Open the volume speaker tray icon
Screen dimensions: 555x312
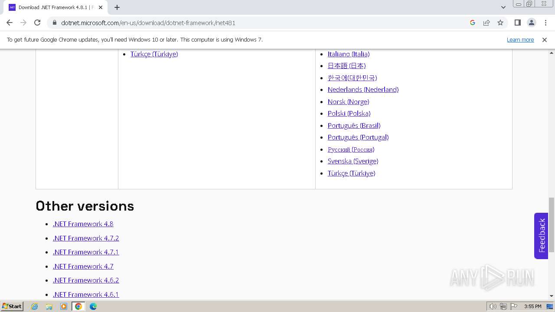pyautogui.click(x=493, y=306)
